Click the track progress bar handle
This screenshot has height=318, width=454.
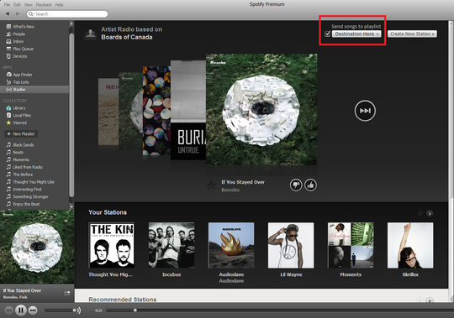click(135, 310)
